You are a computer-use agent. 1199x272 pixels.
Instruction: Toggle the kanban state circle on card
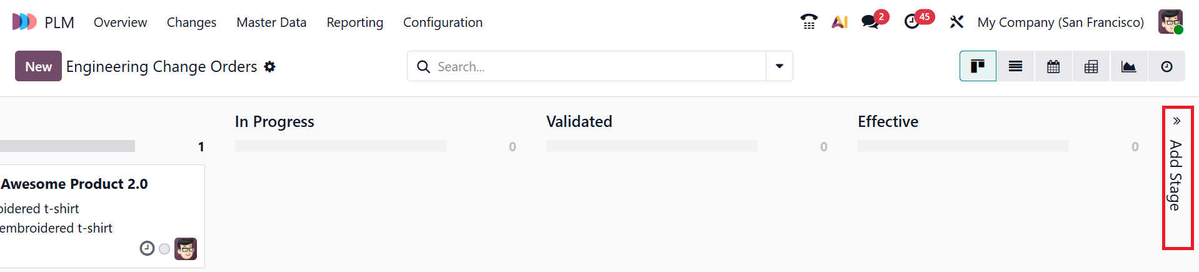(x=164, y=249)
